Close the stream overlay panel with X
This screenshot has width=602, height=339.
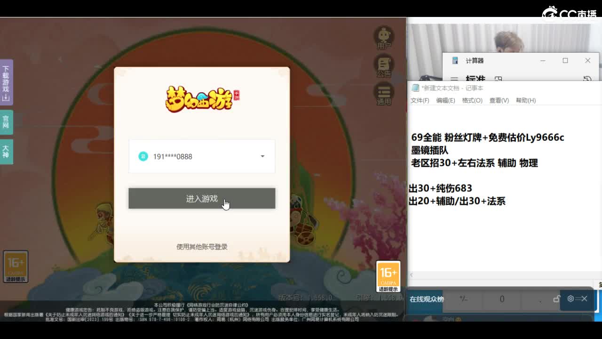(x=584, y=299)
